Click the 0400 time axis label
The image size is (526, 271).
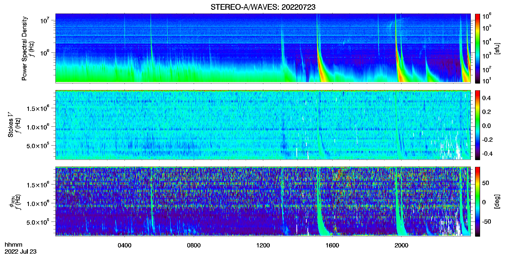coord(124,245)
